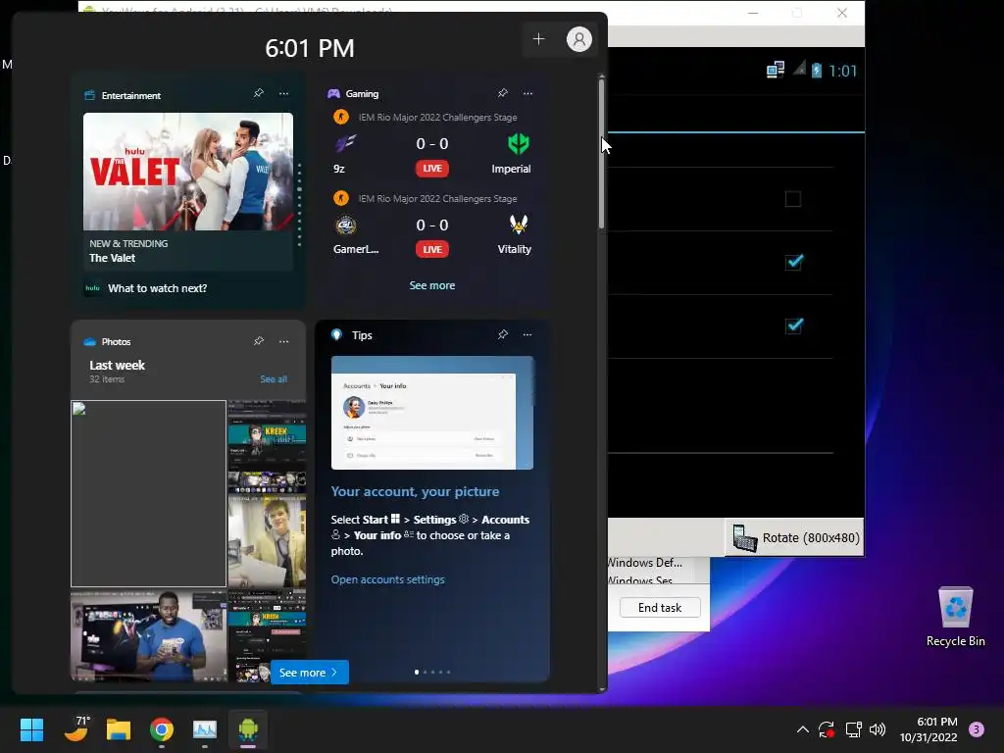Open The Valet movie thumbnail
The width and height of the screenshot is (1004, 753).
[188, 172]
